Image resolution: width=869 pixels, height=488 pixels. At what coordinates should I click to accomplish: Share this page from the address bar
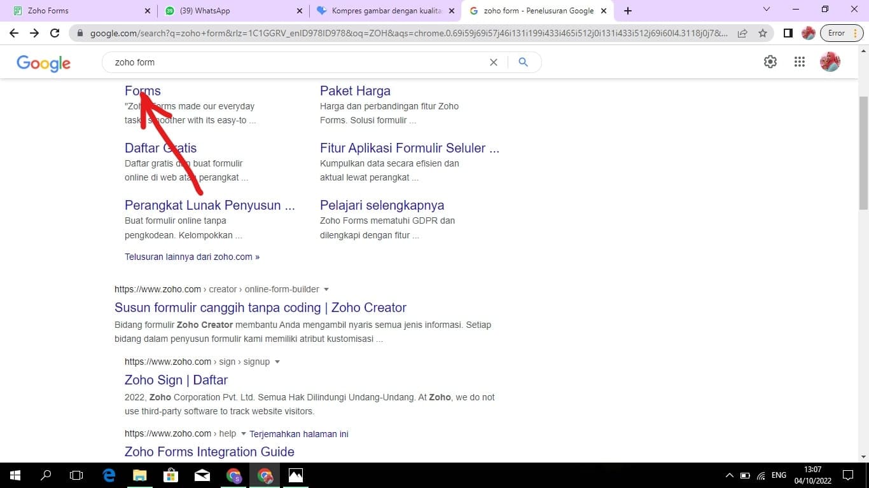pyautogui.click(x=742, y=33)
